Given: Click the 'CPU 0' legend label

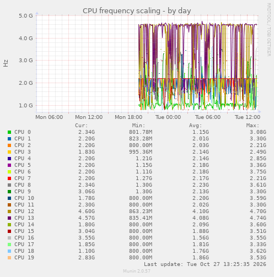Looking at the screenshot, I should [x=23, y=132].
